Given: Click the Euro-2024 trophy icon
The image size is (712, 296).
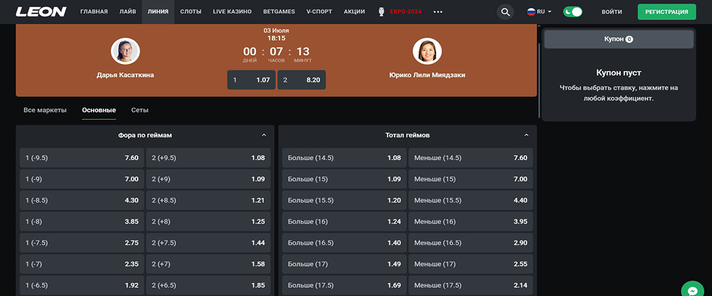Looking at the screenshot, I should pos(382,12).
